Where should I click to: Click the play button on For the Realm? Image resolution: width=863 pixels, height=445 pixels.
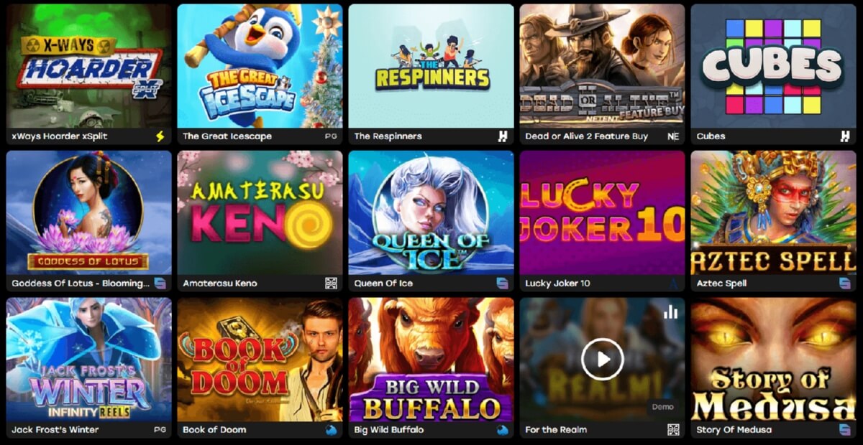603,359
